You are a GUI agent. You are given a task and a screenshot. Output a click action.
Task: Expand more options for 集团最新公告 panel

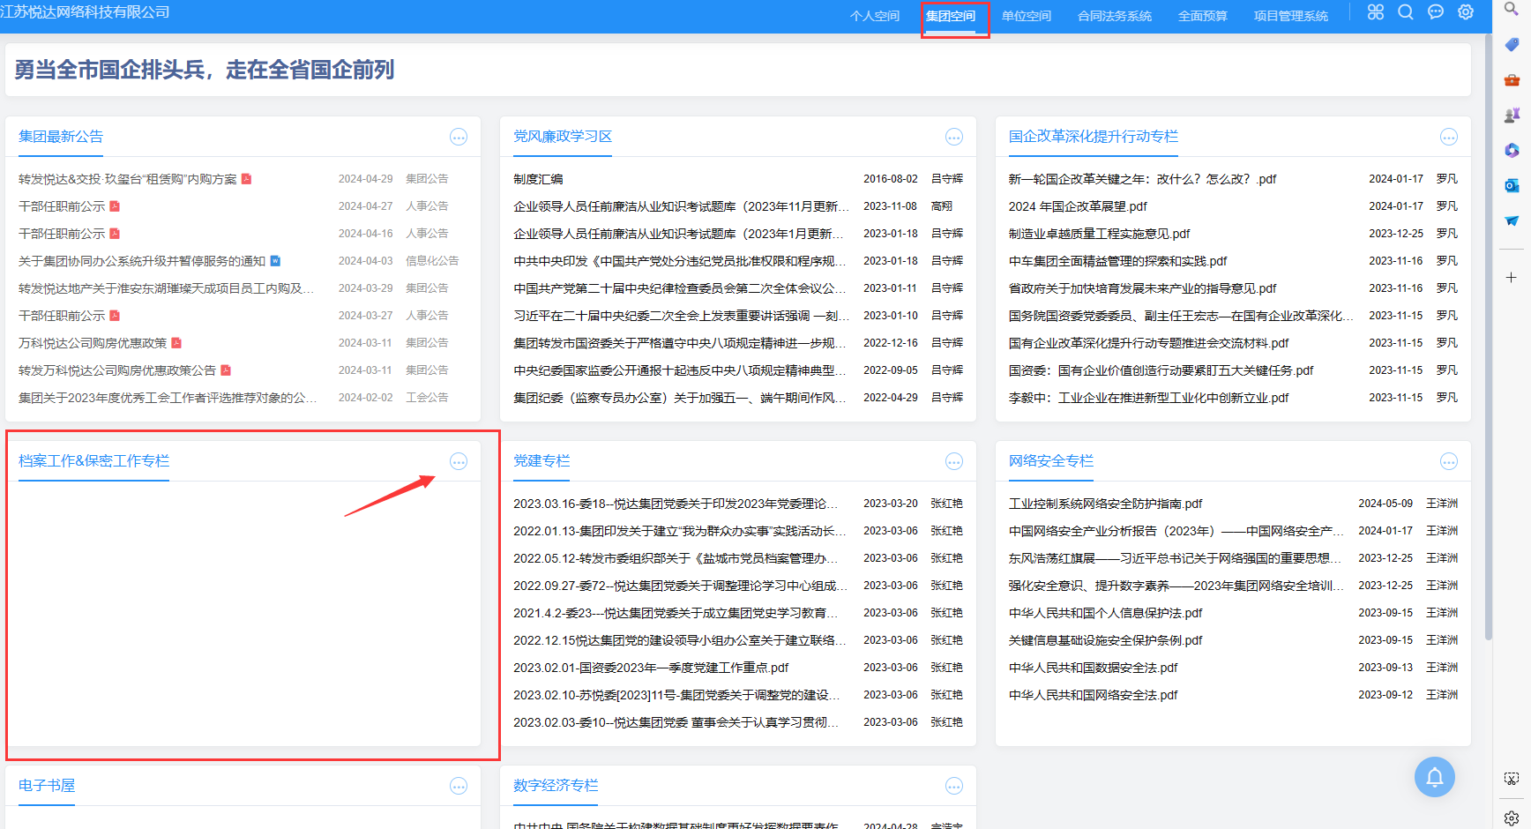coord(459,137)
